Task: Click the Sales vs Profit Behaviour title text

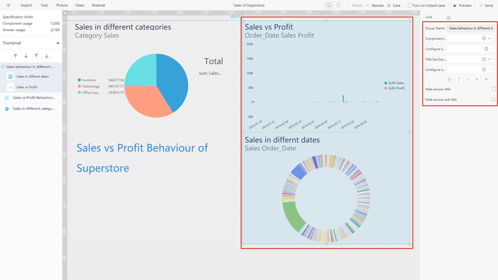Action: tap(142, 158)
